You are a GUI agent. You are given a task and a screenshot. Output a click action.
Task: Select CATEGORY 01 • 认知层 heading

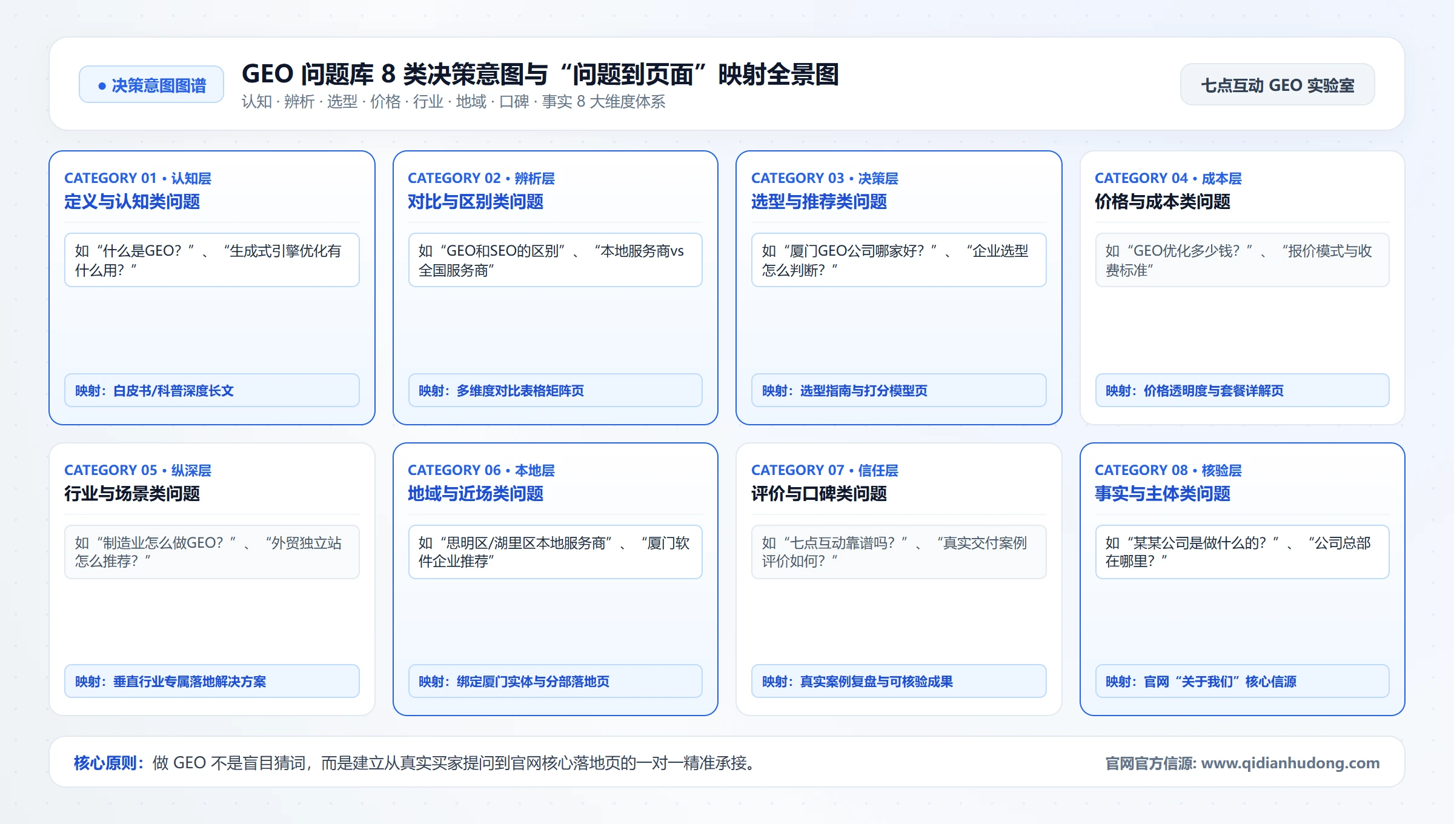[x=138, y=178]
